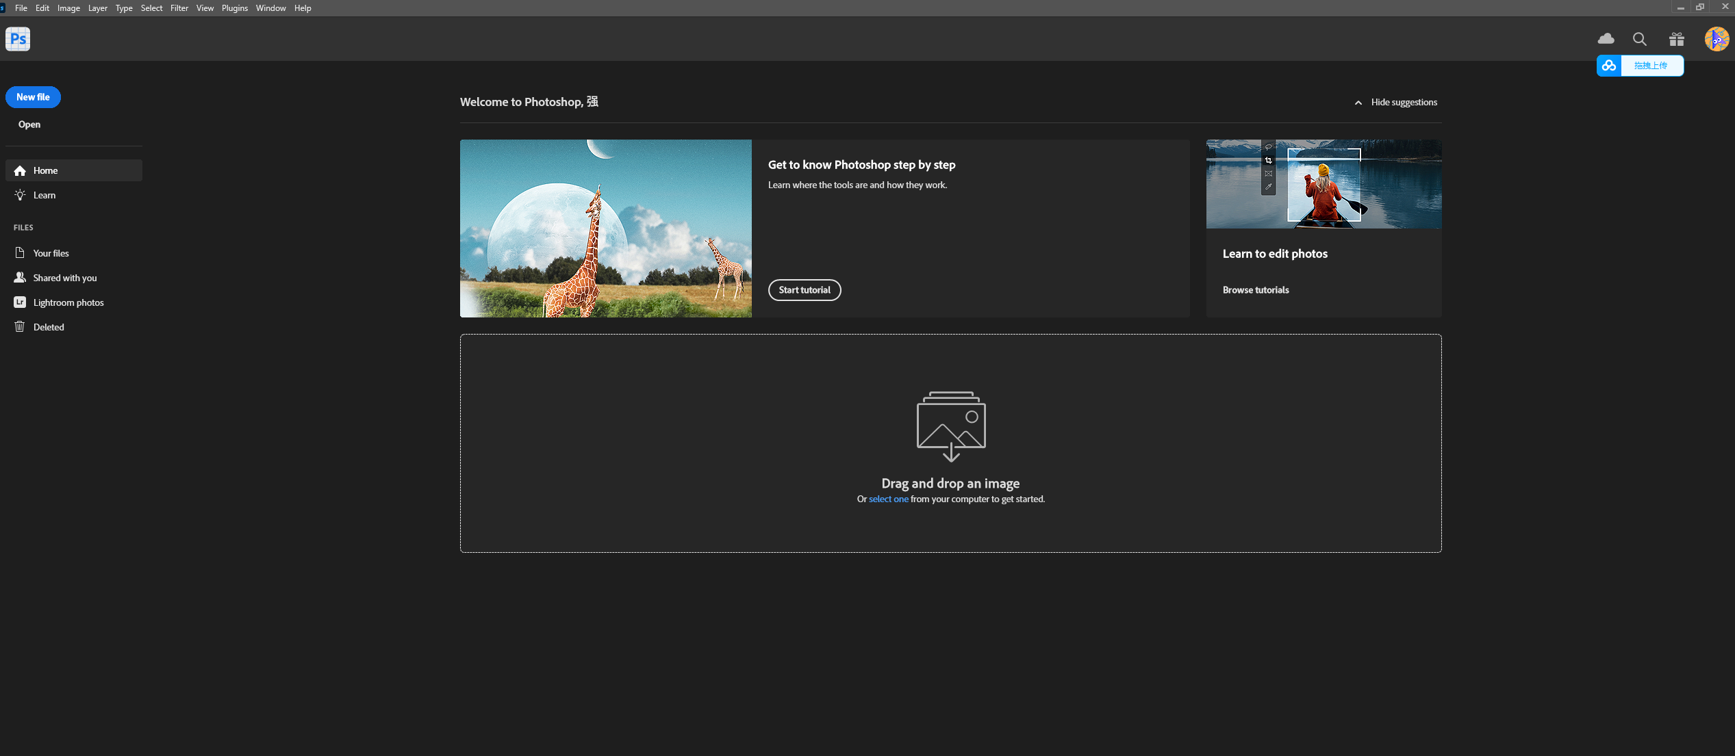Open the Layer menu

(98, 8)
